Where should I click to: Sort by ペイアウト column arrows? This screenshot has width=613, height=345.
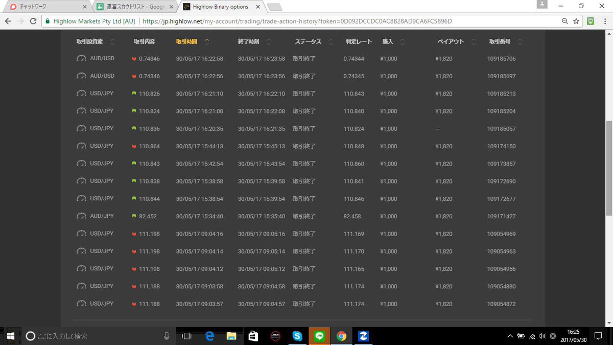(x=474, y=42)
